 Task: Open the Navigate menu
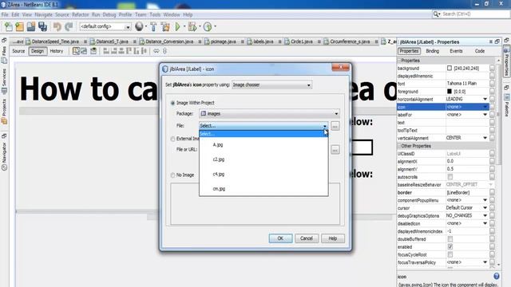click(43, 14)
